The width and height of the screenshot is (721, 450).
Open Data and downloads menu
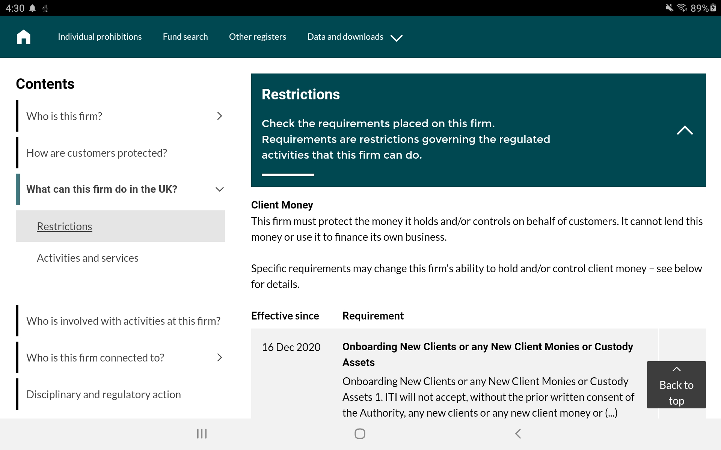pos(345,37)
